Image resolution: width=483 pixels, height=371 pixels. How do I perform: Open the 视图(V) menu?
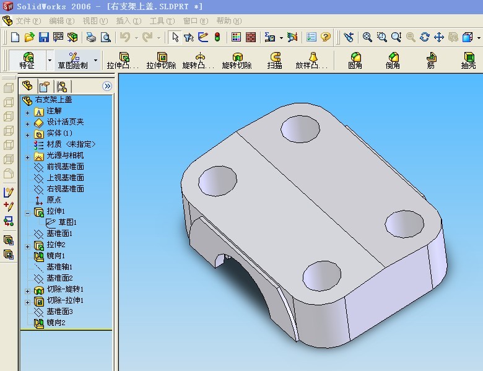pos(95,21)
